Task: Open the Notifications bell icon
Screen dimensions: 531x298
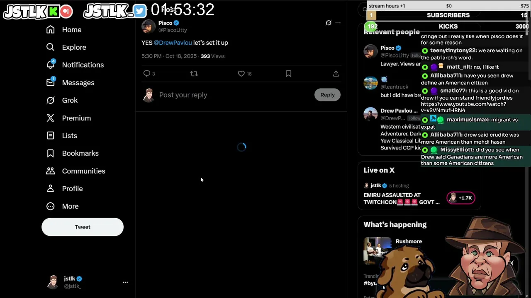Action: pyautogui.click(x=50, y=65)
